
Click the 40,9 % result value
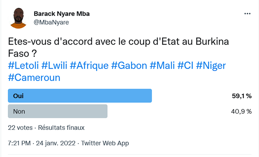241,111
